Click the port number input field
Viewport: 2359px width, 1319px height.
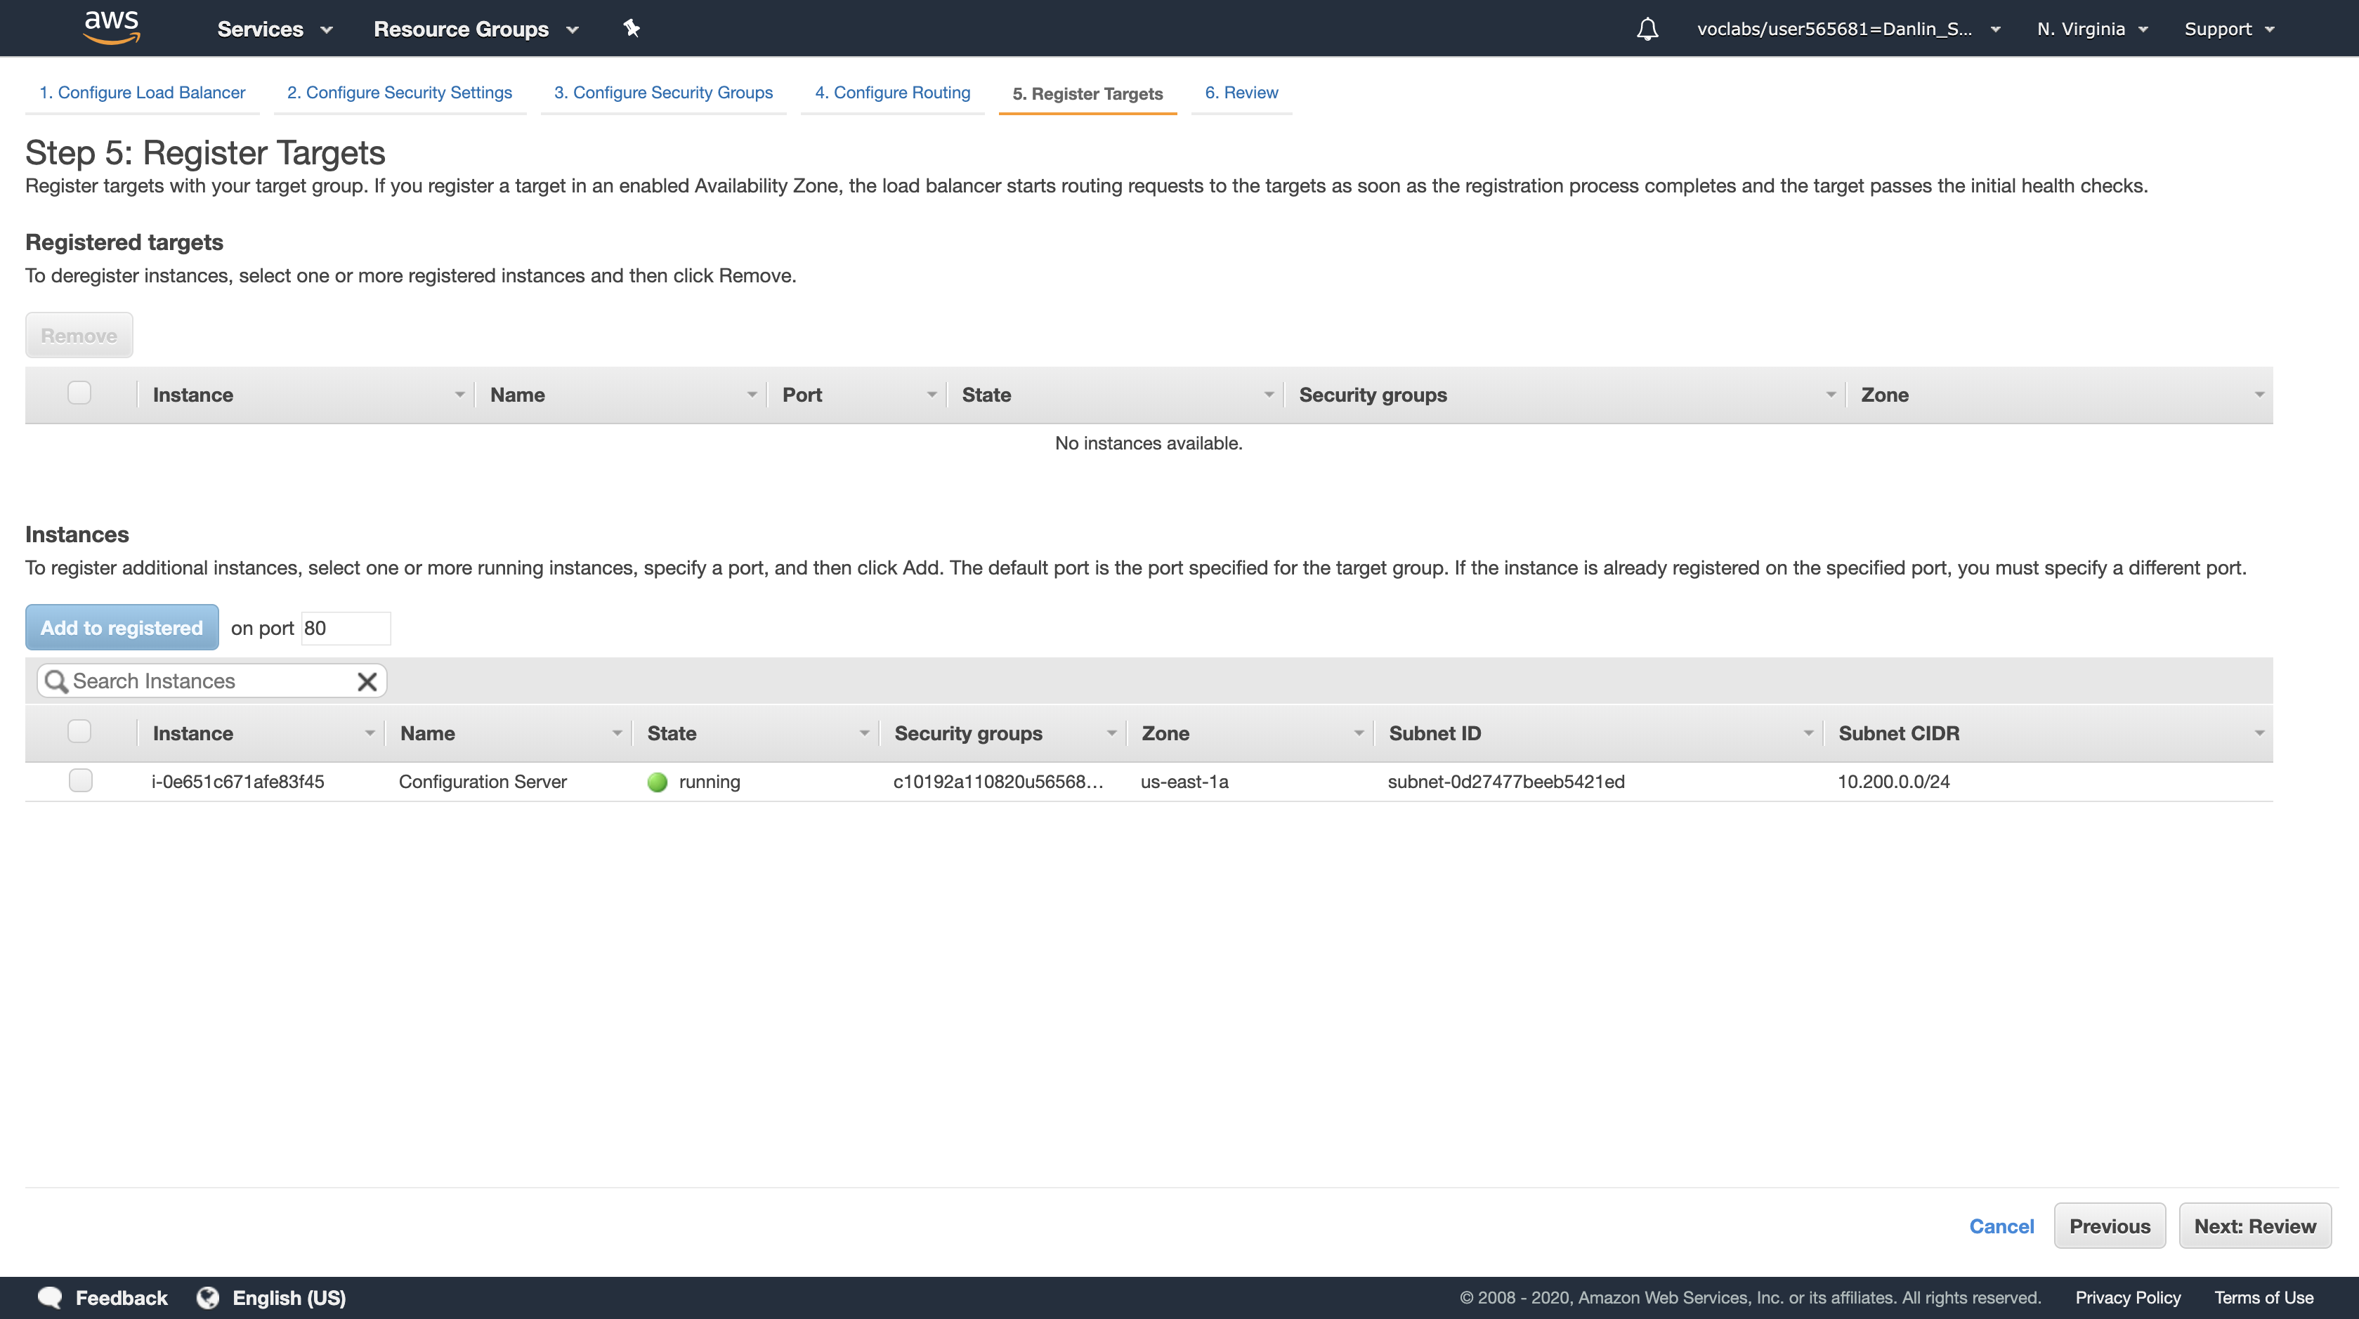(x=345, y=628)
